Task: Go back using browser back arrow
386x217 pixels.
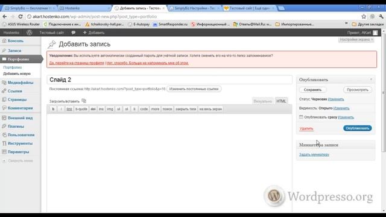Action: tap(5, 16)
